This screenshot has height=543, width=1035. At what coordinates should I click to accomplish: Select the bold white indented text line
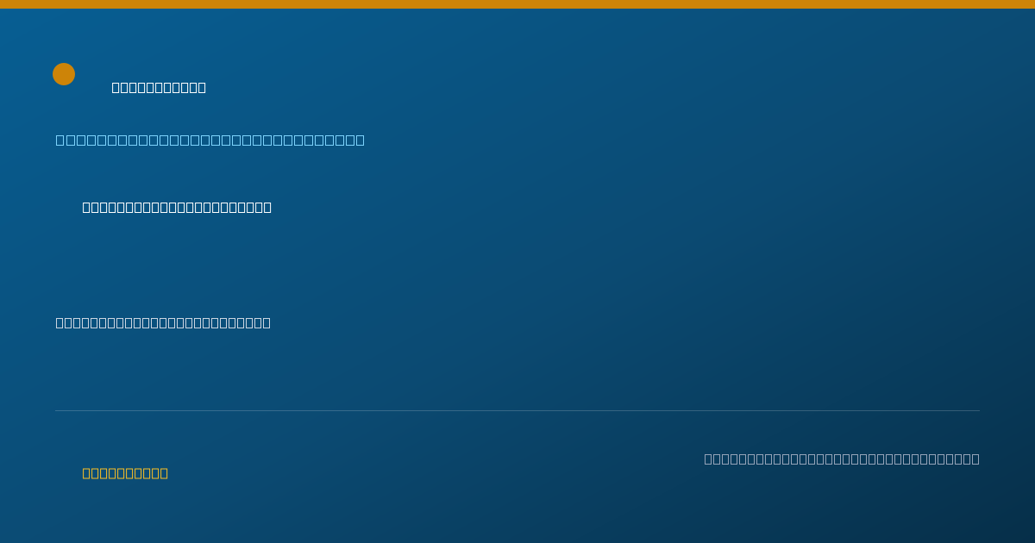[x=177, y=207]
